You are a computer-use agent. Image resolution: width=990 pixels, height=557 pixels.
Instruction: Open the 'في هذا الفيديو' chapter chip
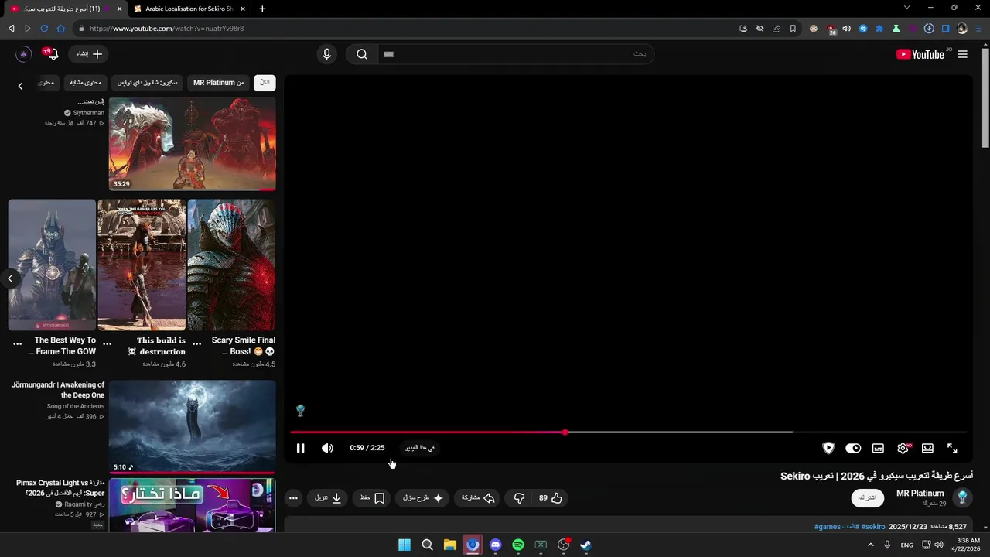(x=420, y=448)
